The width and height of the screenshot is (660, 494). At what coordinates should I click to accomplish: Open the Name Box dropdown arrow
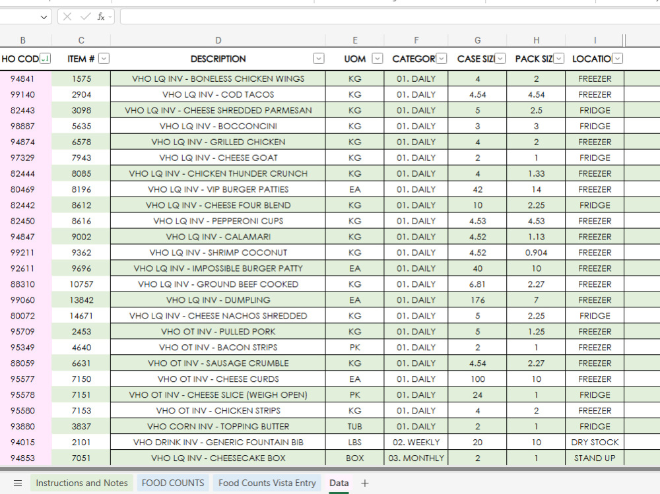pos(44,17)
